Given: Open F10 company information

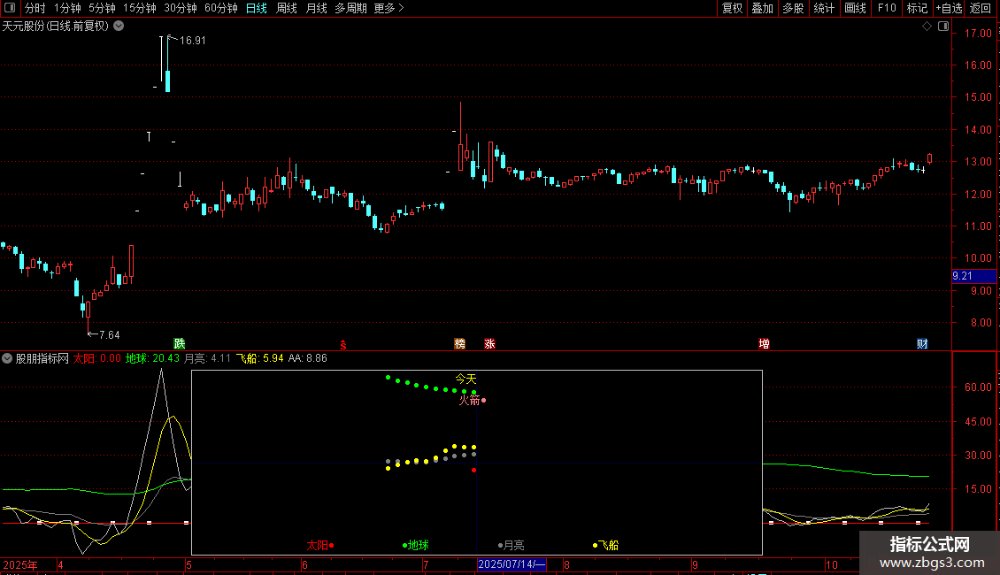Looking at the screenshot, I should (887, 8).
